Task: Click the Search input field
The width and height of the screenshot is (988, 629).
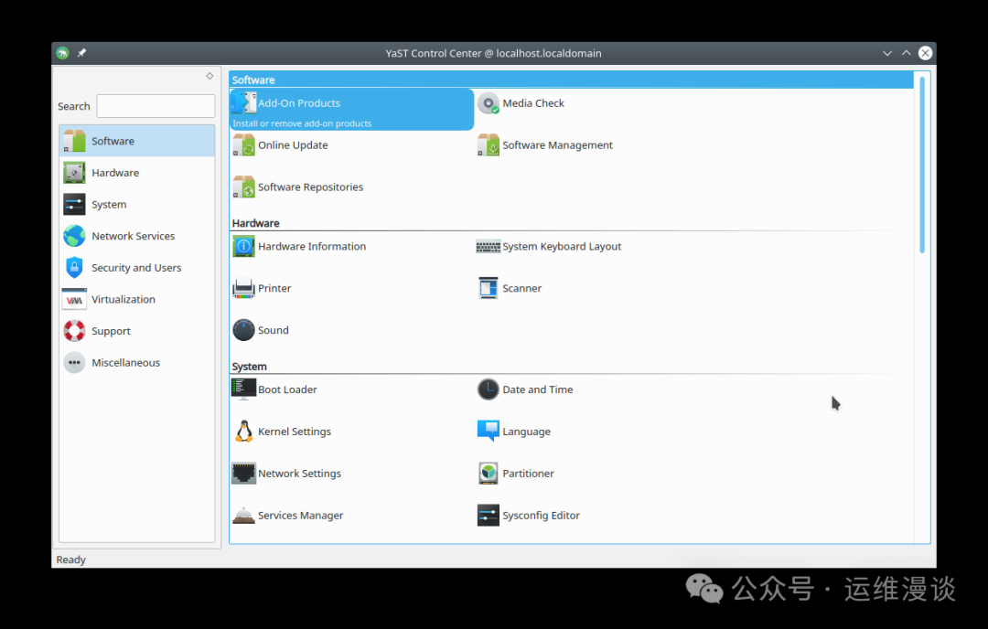Action: pyautogui.click(x=156, y=106)
